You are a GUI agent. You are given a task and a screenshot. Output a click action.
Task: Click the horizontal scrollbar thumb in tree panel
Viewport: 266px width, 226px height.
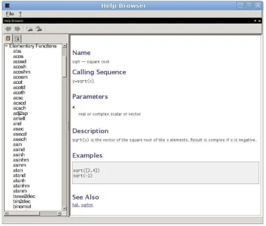pyautogui.click(x=24, y=213)
